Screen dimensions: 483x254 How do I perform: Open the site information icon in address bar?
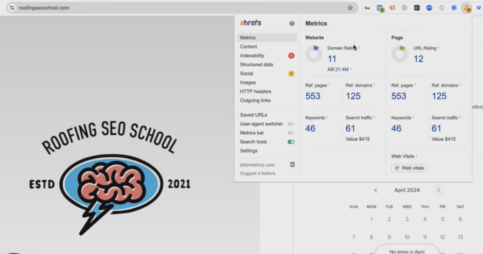click(12, 8)
